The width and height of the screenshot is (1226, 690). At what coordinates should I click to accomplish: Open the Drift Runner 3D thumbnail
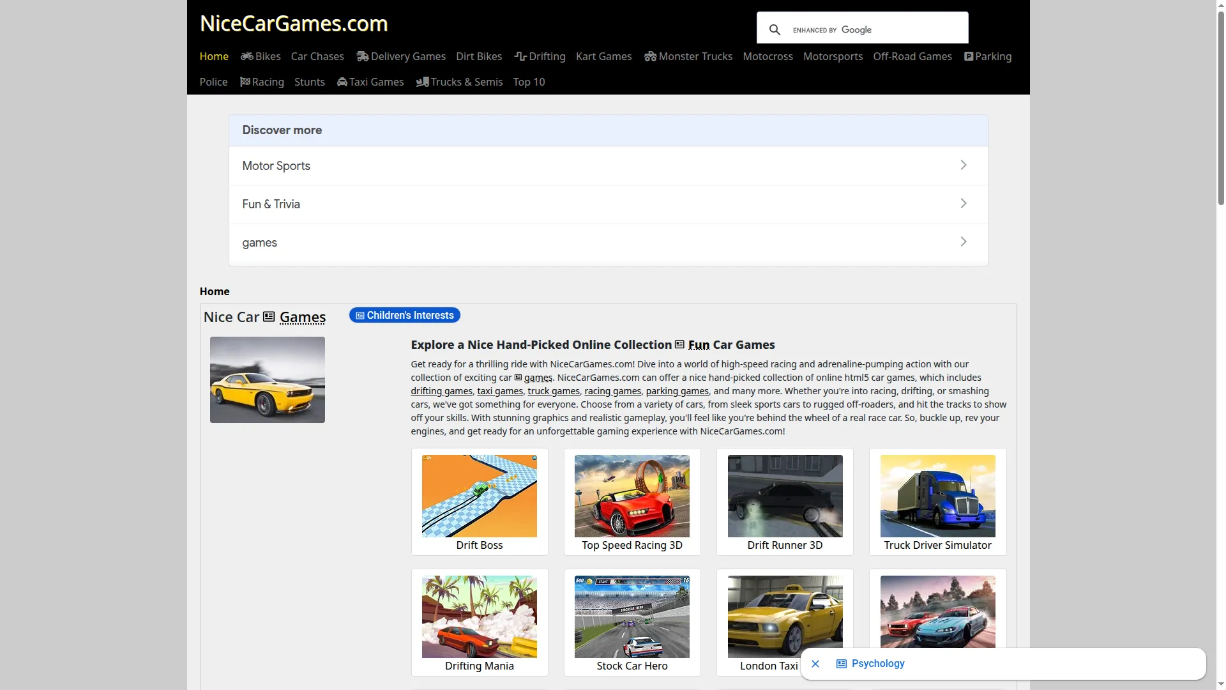(785, 496)
